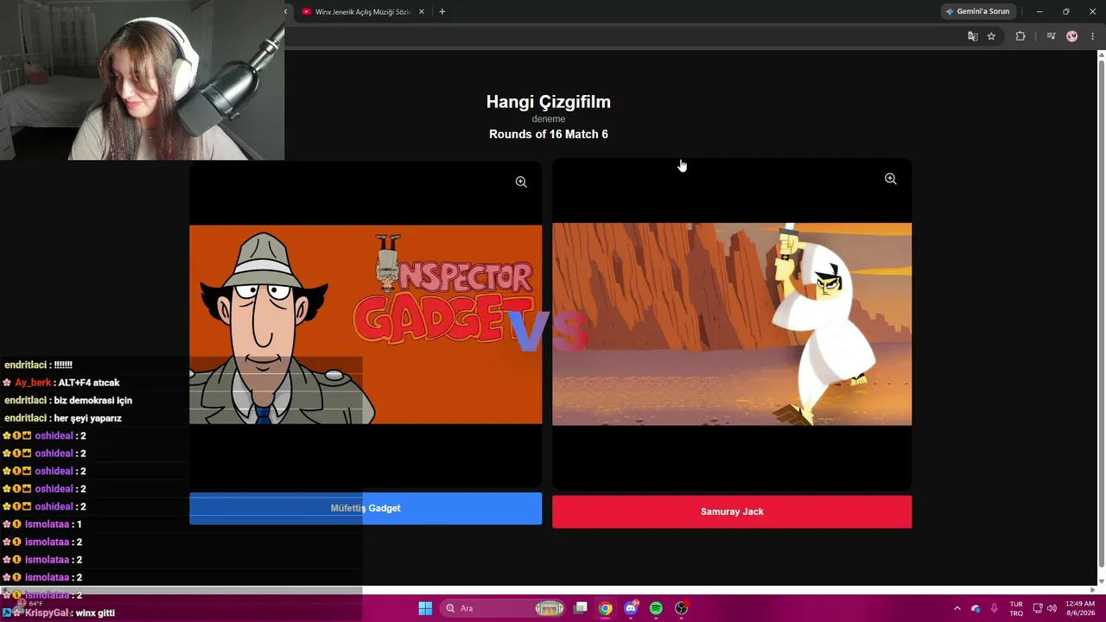This screenshot has height=622, width=1106.
Task: Click the microphone tray icon
Action: [995, 608]
